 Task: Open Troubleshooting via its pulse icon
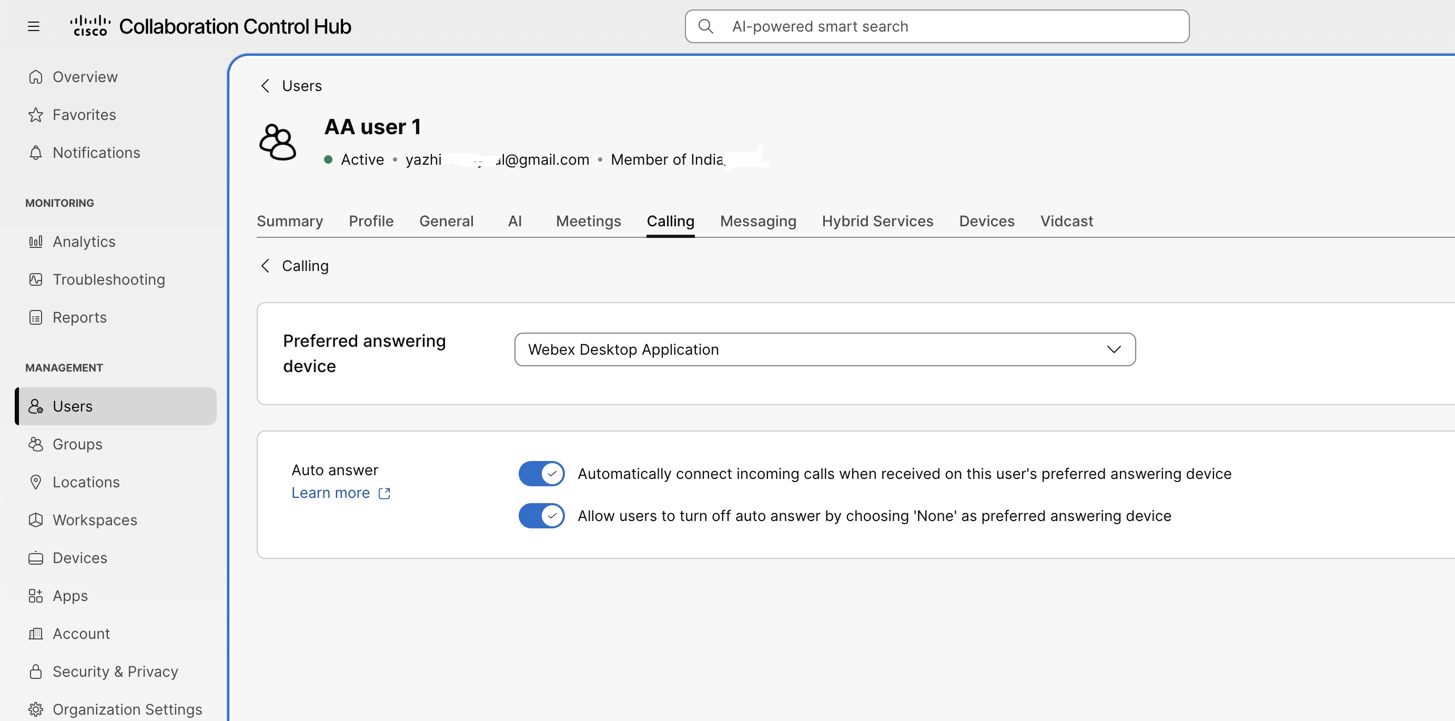click(x=36, y=279)
